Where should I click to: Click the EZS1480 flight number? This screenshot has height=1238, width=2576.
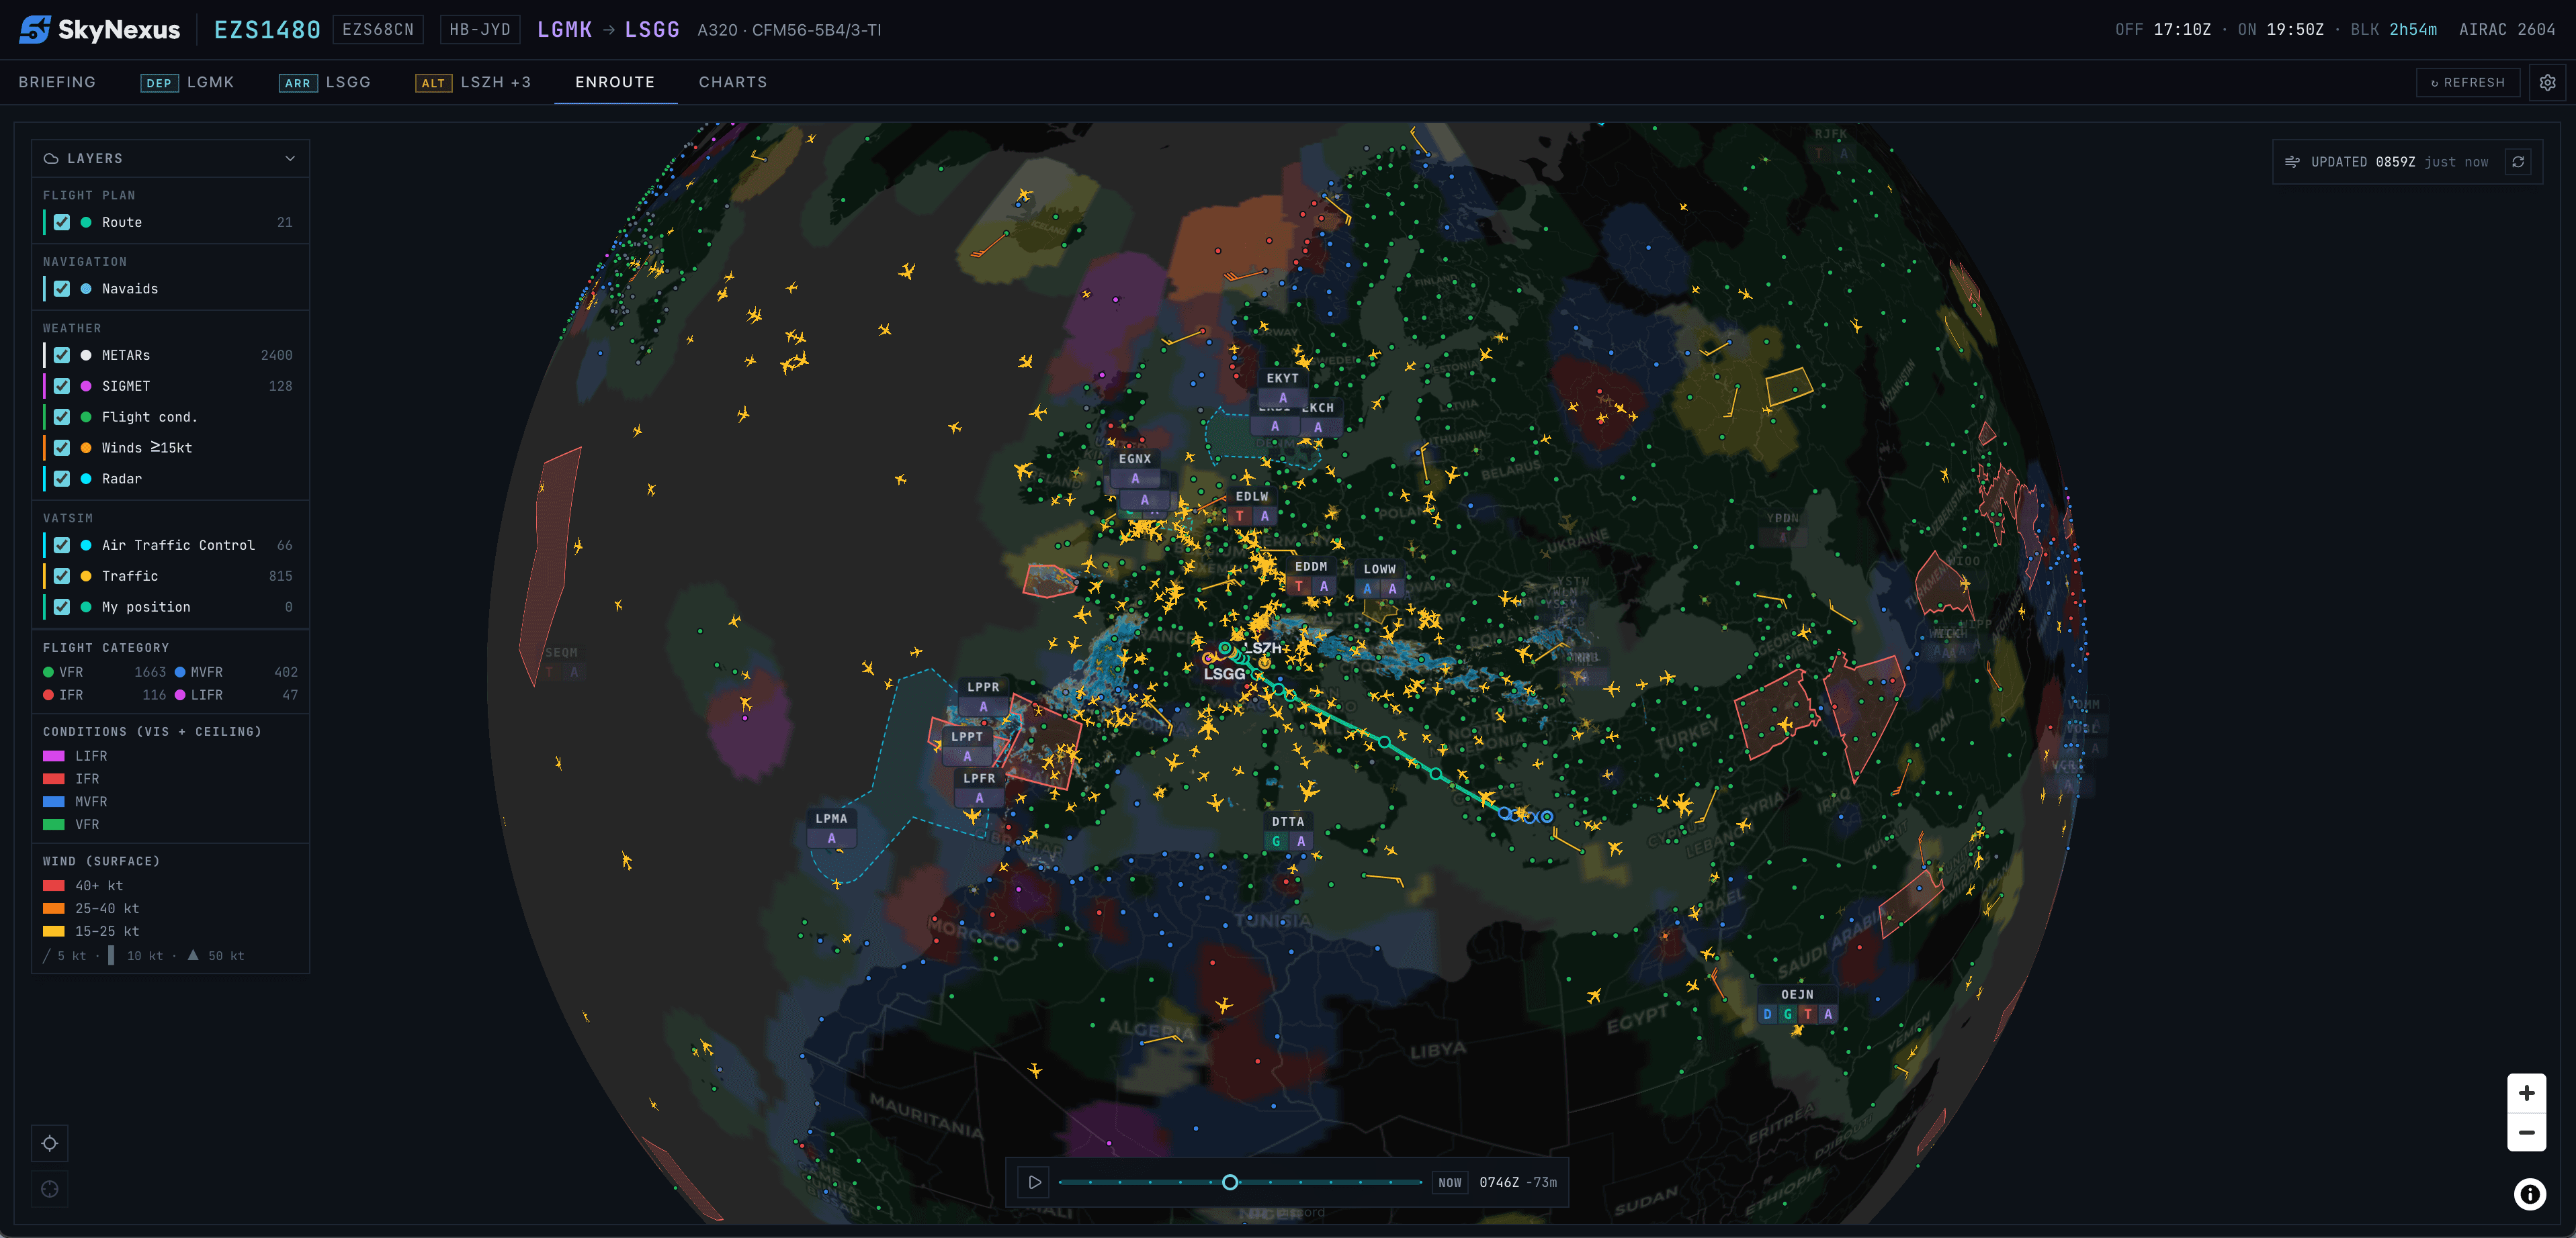pyautogui.click(x=267, y=30)
